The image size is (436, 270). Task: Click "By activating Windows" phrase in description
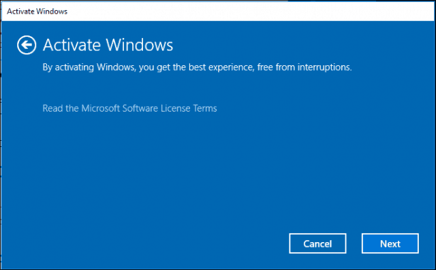[x=89, y=67]
